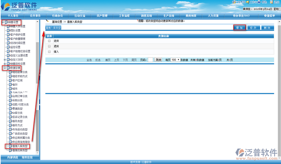Screen dimensions: 281x164
Task: Open the 销售系统 menu
Action: pos(146,16)
